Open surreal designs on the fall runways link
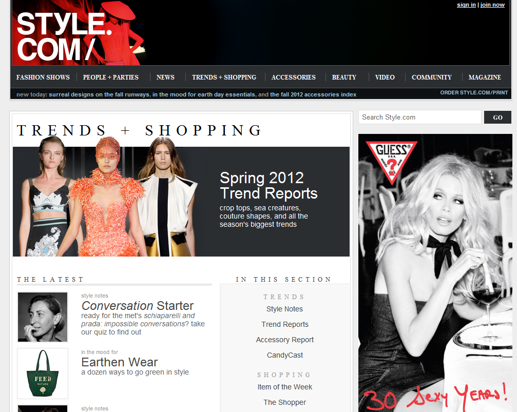The height and width of the screenshot is (412, 517). click(x=100, y=94)
